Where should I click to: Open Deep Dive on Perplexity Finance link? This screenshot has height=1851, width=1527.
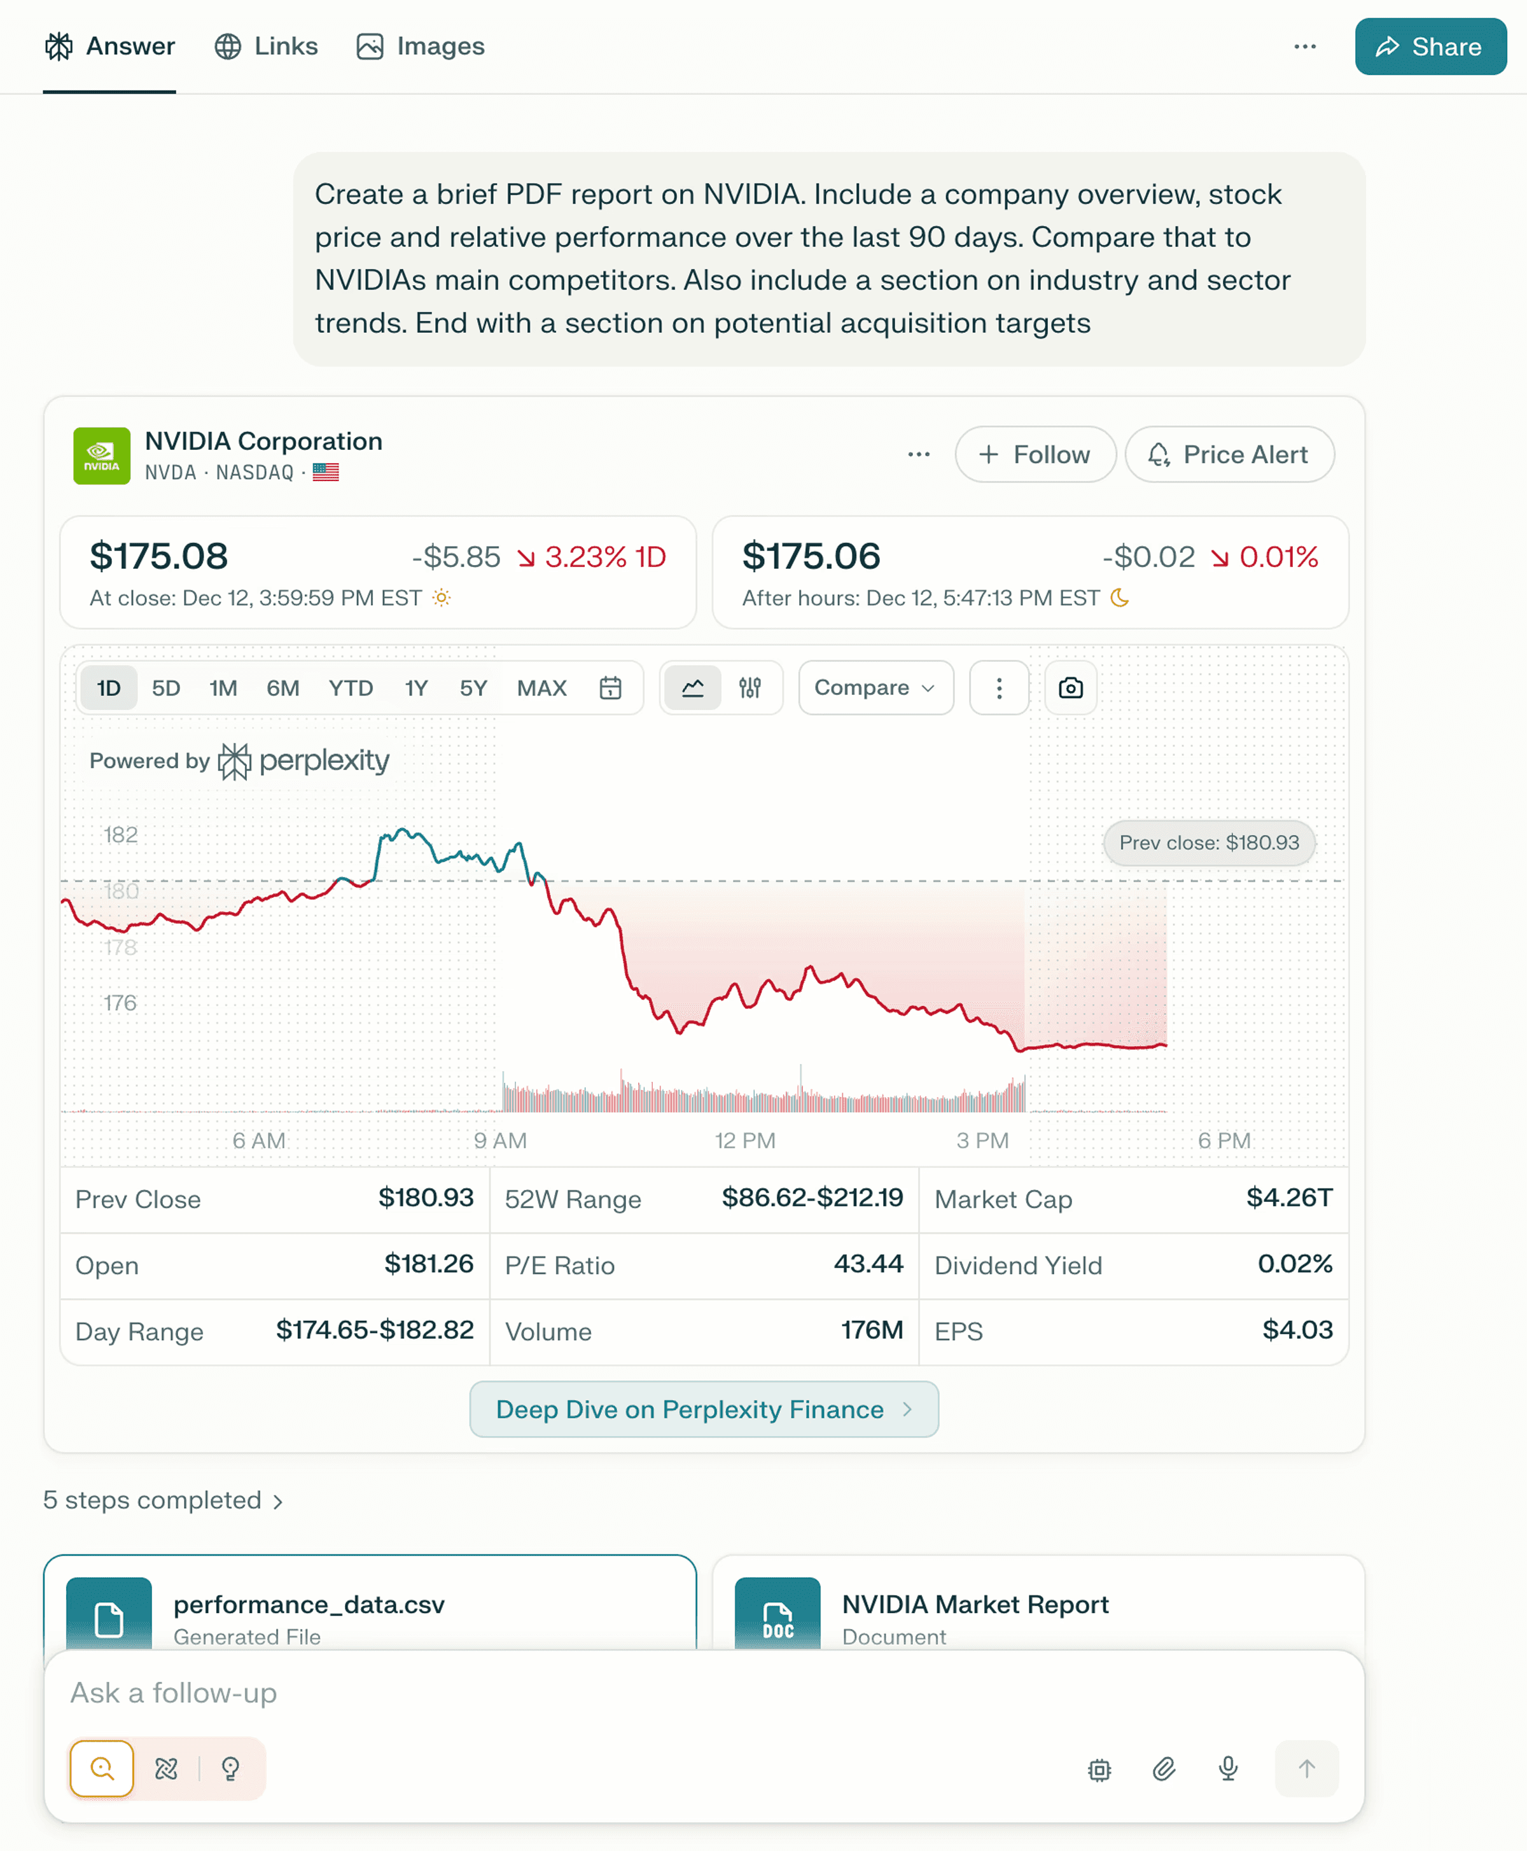pos(704,1409)
